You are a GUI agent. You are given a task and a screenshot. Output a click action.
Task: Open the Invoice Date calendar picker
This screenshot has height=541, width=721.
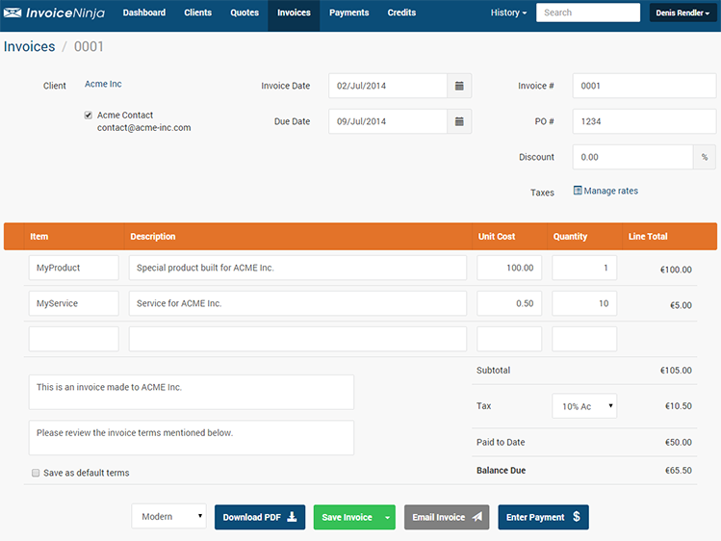pos(459,86)
